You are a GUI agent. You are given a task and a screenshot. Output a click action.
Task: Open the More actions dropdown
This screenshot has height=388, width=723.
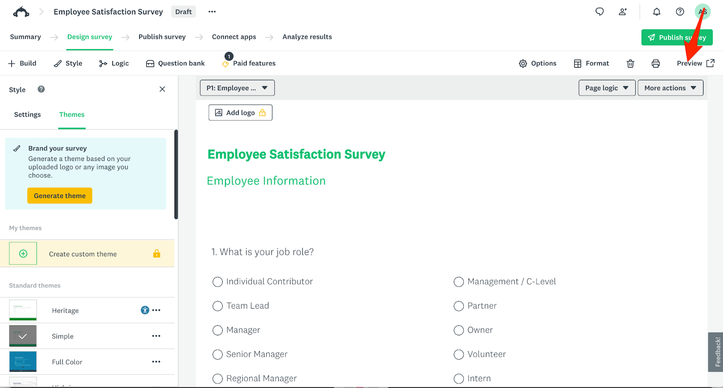[670, 88]
